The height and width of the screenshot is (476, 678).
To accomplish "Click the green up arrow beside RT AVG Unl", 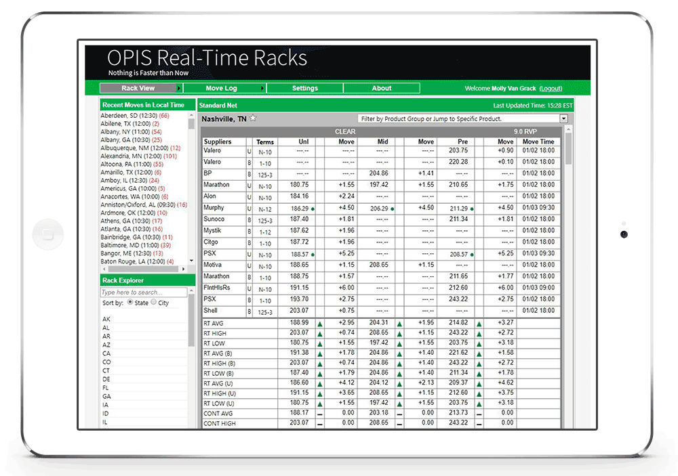I will pyautogui.click(x=320, y=324).
